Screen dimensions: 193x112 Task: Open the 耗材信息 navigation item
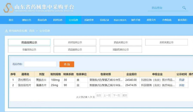coord(58,20)
